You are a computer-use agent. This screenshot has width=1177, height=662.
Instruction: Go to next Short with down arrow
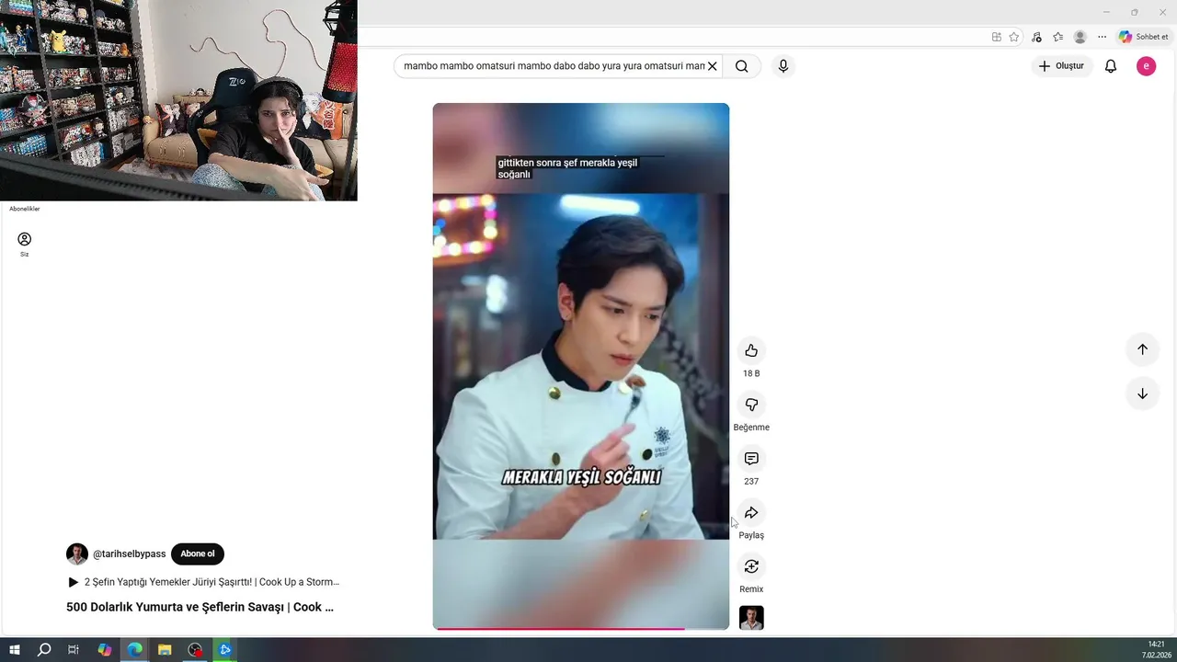pyautogui.click(x=1142, y=394)
